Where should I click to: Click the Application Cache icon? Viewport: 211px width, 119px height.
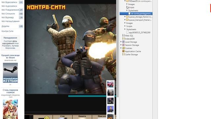(123, 51)
